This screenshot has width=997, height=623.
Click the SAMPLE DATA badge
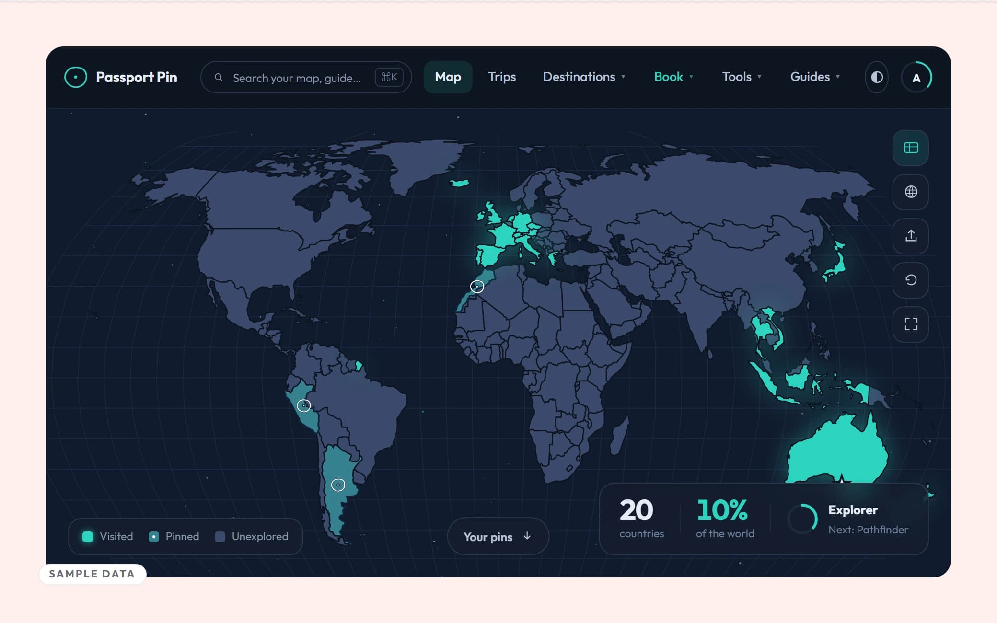click(x=92, y=574)
